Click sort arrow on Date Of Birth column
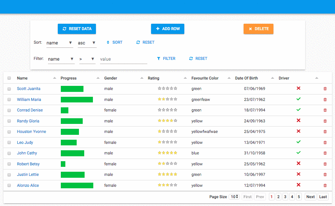The image size is (335, 206). click(x=272, y=78)
